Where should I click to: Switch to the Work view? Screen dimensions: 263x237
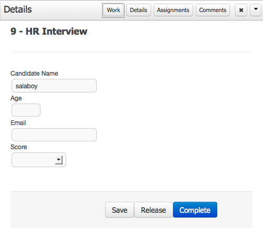point(114,10)
